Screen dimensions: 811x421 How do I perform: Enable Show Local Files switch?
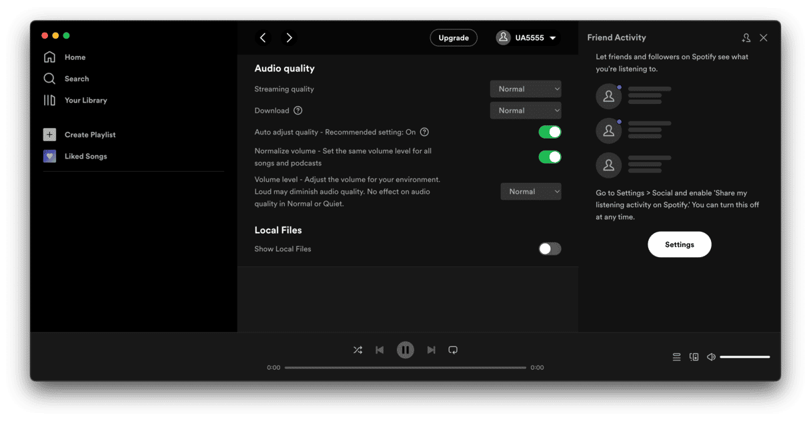[x=550, y=249]
